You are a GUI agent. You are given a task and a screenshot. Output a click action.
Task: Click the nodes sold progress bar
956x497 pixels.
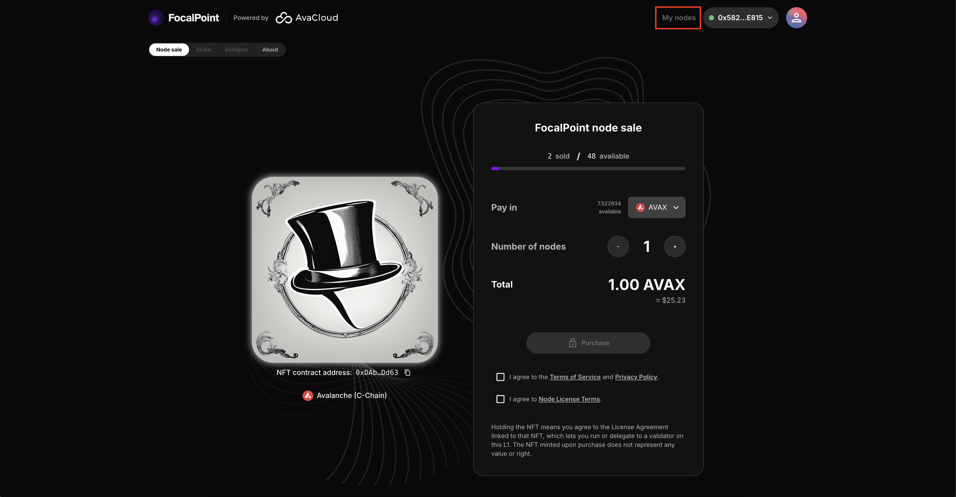[588, 169]
